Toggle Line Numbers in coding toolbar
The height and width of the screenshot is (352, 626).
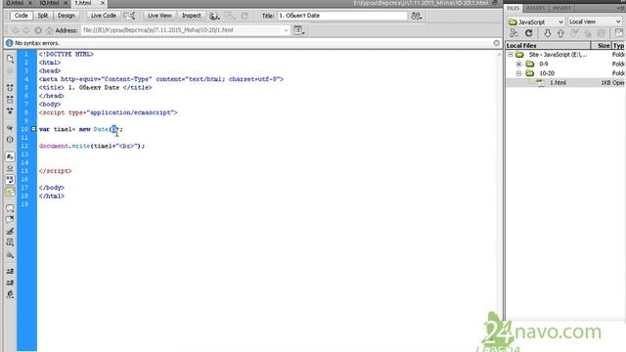(x=10, y=156)
